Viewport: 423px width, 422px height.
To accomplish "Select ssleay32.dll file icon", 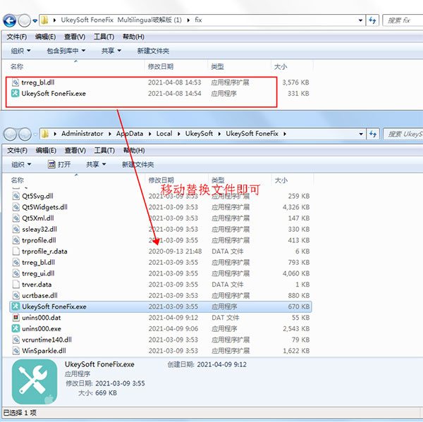I will (16, 229).
